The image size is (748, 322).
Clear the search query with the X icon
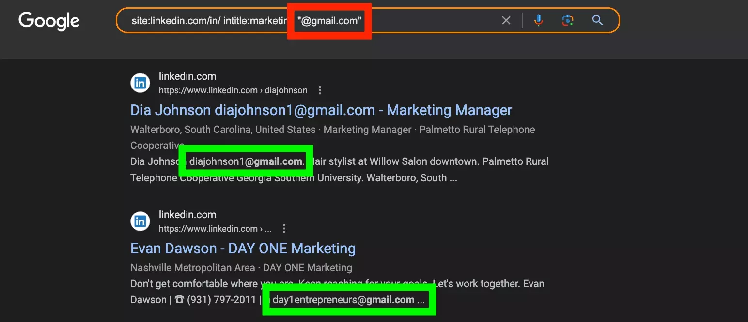506,20
